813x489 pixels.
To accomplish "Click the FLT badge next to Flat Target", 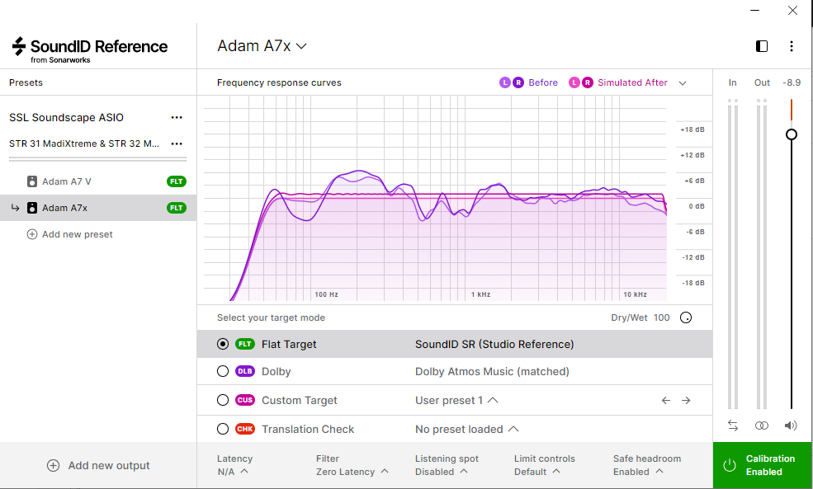I will (x=243, y=344).
